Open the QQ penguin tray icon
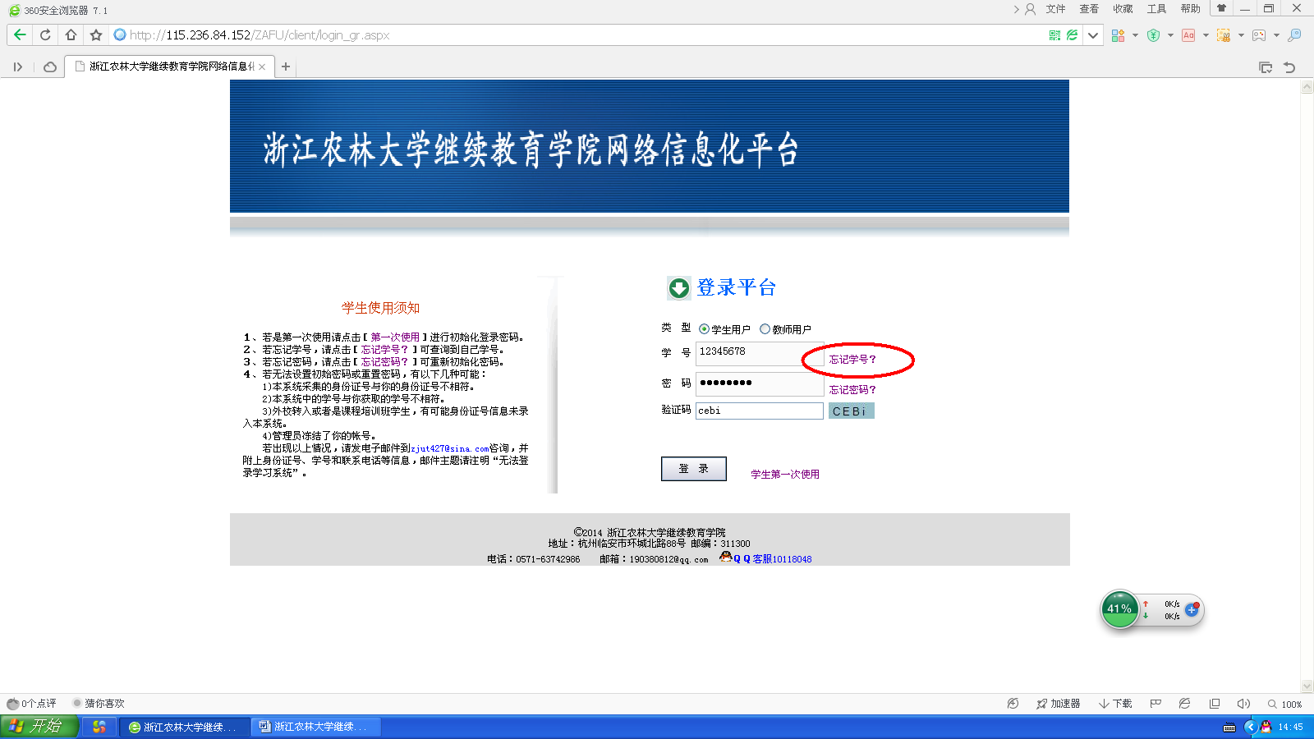This screenshot has width=1314, height=739. [x=1266, y=727]
